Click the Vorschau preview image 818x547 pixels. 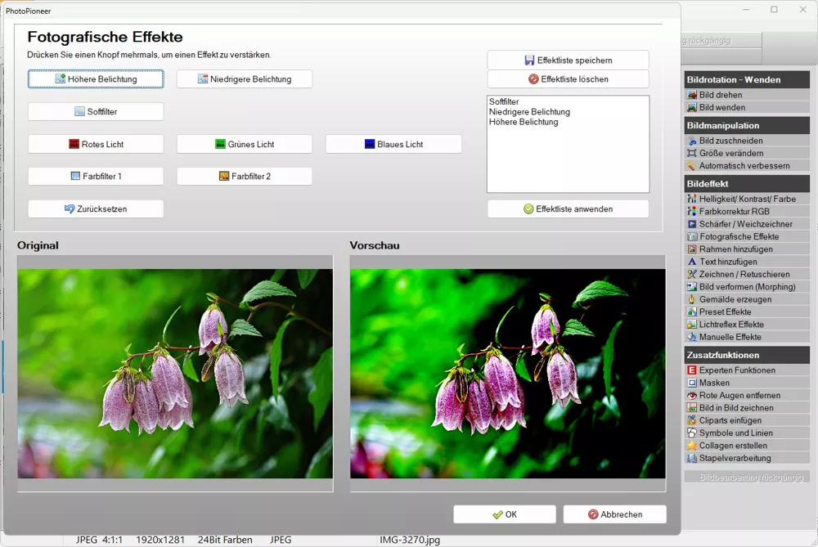[507, 374]
